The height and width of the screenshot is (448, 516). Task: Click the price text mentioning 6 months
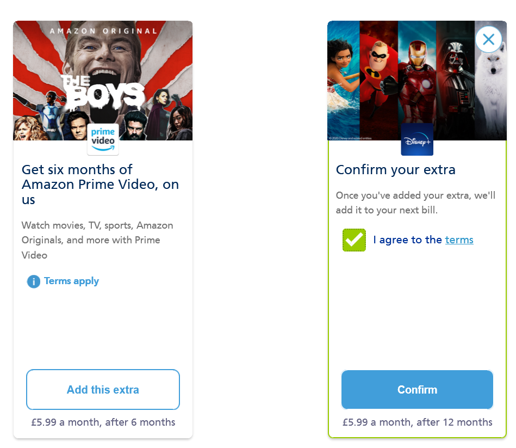click(x=103, y=422)
